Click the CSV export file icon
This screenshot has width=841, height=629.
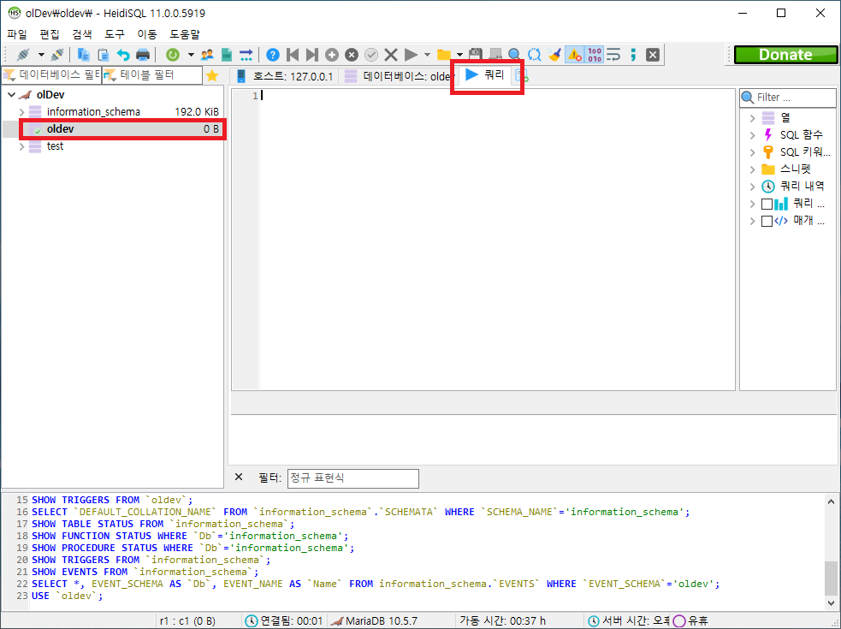coord(227,55)
